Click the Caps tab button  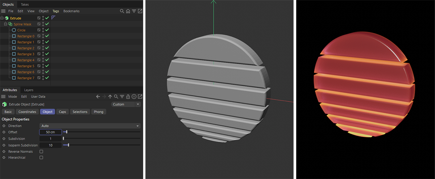(x=62, y=112)
